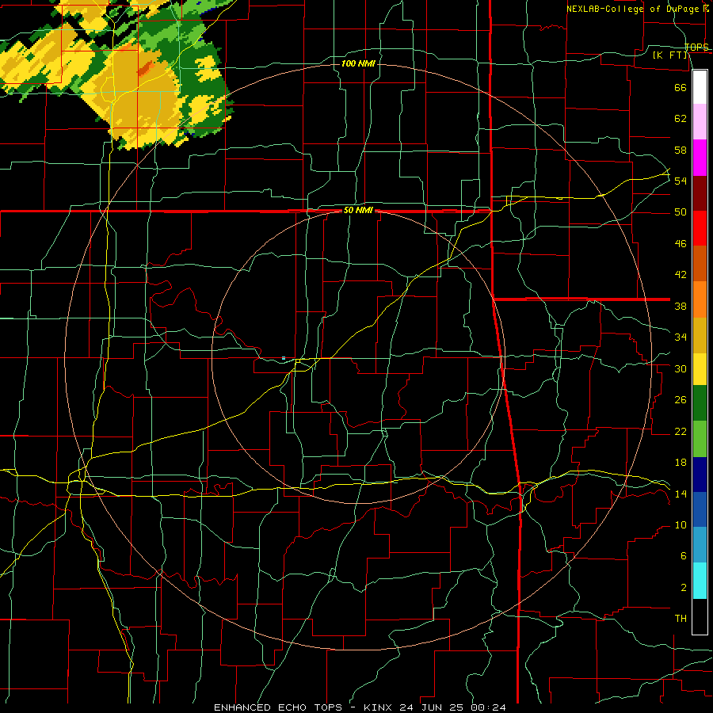The image size is (713, 713).
Task: Click the '58' legend value
Action: coord(681,150)
